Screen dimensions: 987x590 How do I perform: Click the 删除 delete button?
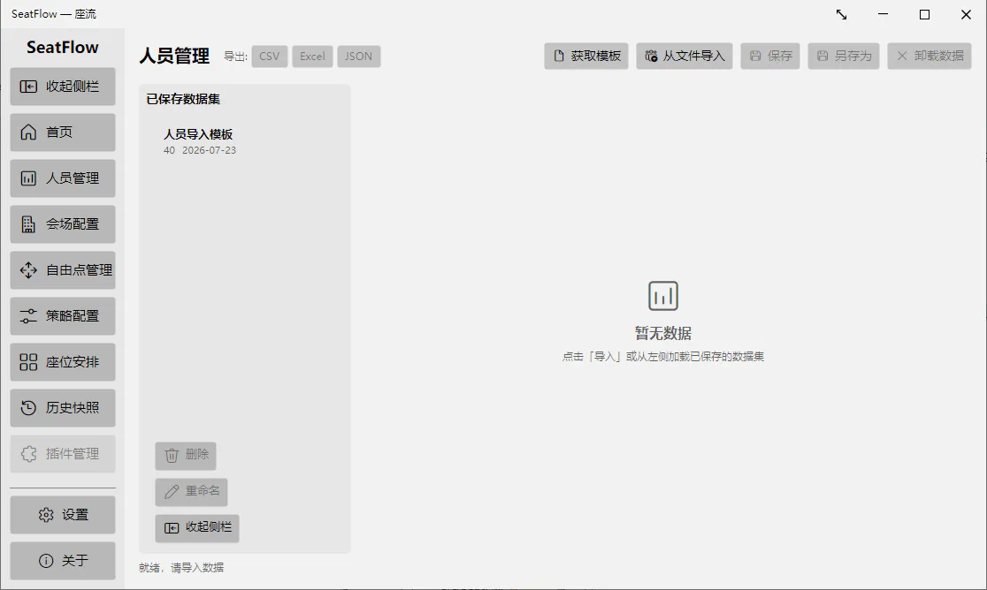tap(186, 456)
